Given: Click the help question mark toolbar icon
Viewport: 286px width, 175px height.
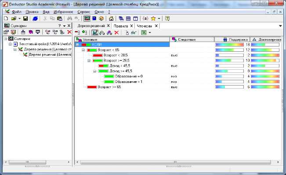Looking at the screenshot, I should pos(167,18).
